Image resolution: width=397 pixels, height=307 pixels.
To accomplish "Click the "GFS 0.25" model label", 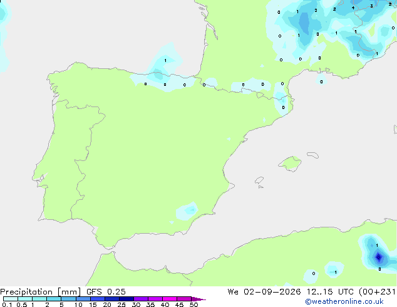I will pyautogui.click(x=106, y=292).
